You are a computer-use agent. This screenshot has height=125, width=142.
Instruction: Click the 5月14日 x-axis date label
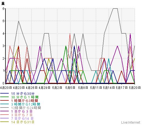109,88
